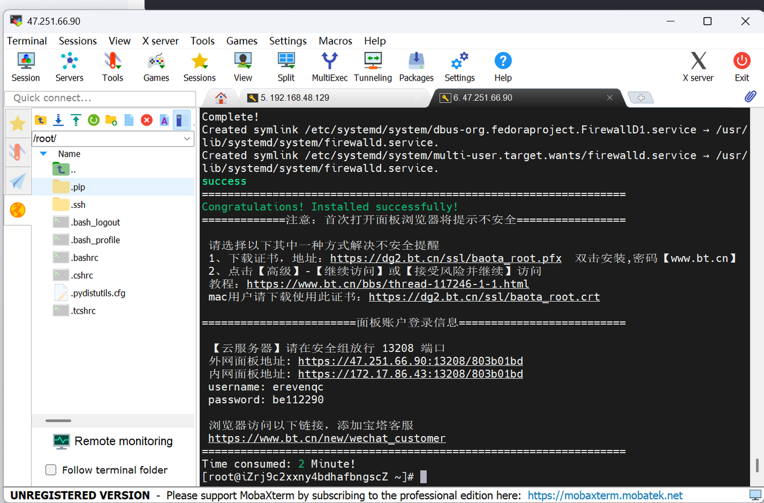Open the Games menu
The height and width of the screenshot is (503, 764).
pos(242,41)
